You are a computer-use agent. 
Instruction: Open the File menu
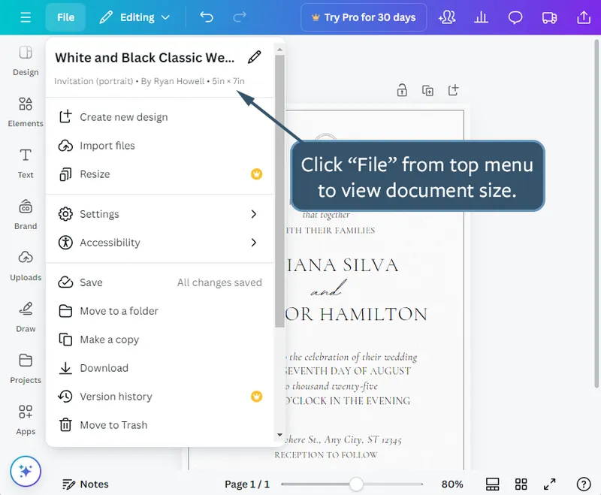(65, 16)
